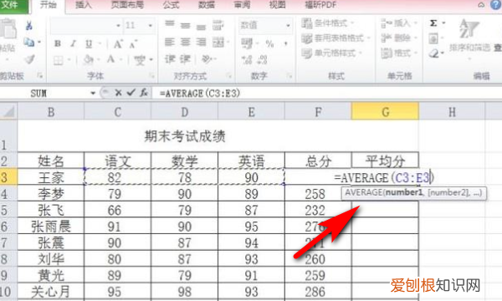Open the cell borders icon
Image resolution: width=502 pixels, height=301 pixels.
(x=59, y=60)
